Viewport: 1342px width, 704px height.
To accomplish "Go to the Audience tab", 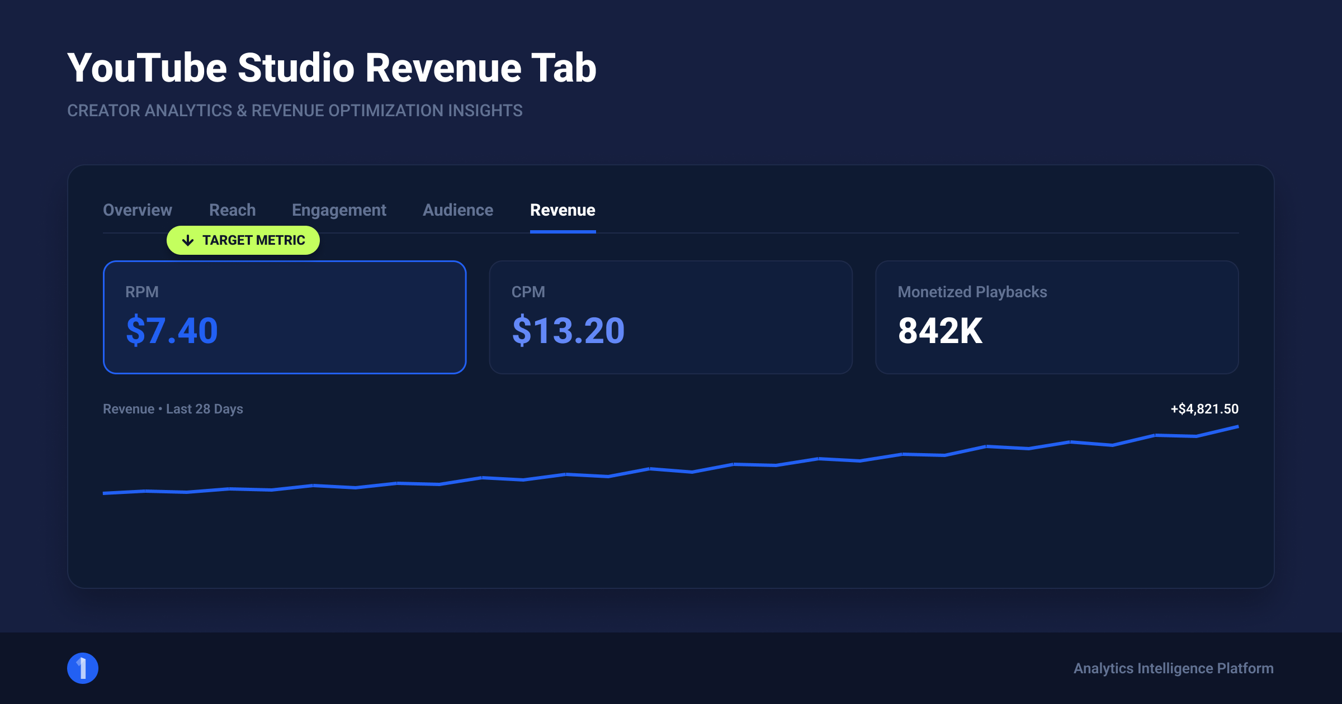I will tap(458, 210).
